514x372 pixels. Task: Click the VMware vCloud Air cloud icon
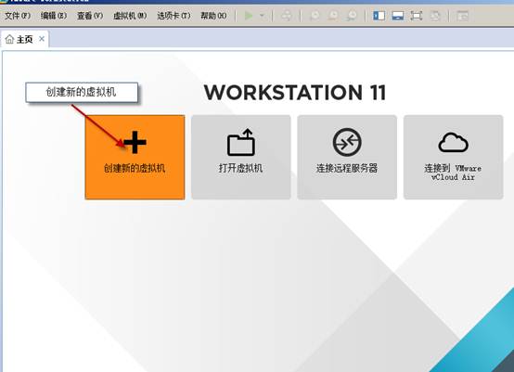[x=454, y=142]
